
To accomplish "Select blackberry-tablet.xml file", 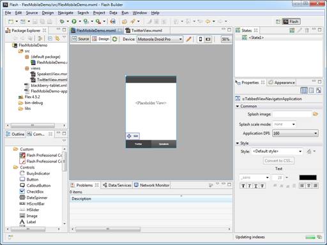I will [x=45, y=85].
